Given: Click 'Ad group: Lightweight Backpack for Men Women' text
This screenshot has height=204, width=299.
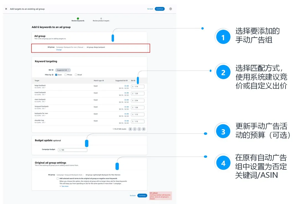Looking at the screenshot, I should (x=103, y=175).
